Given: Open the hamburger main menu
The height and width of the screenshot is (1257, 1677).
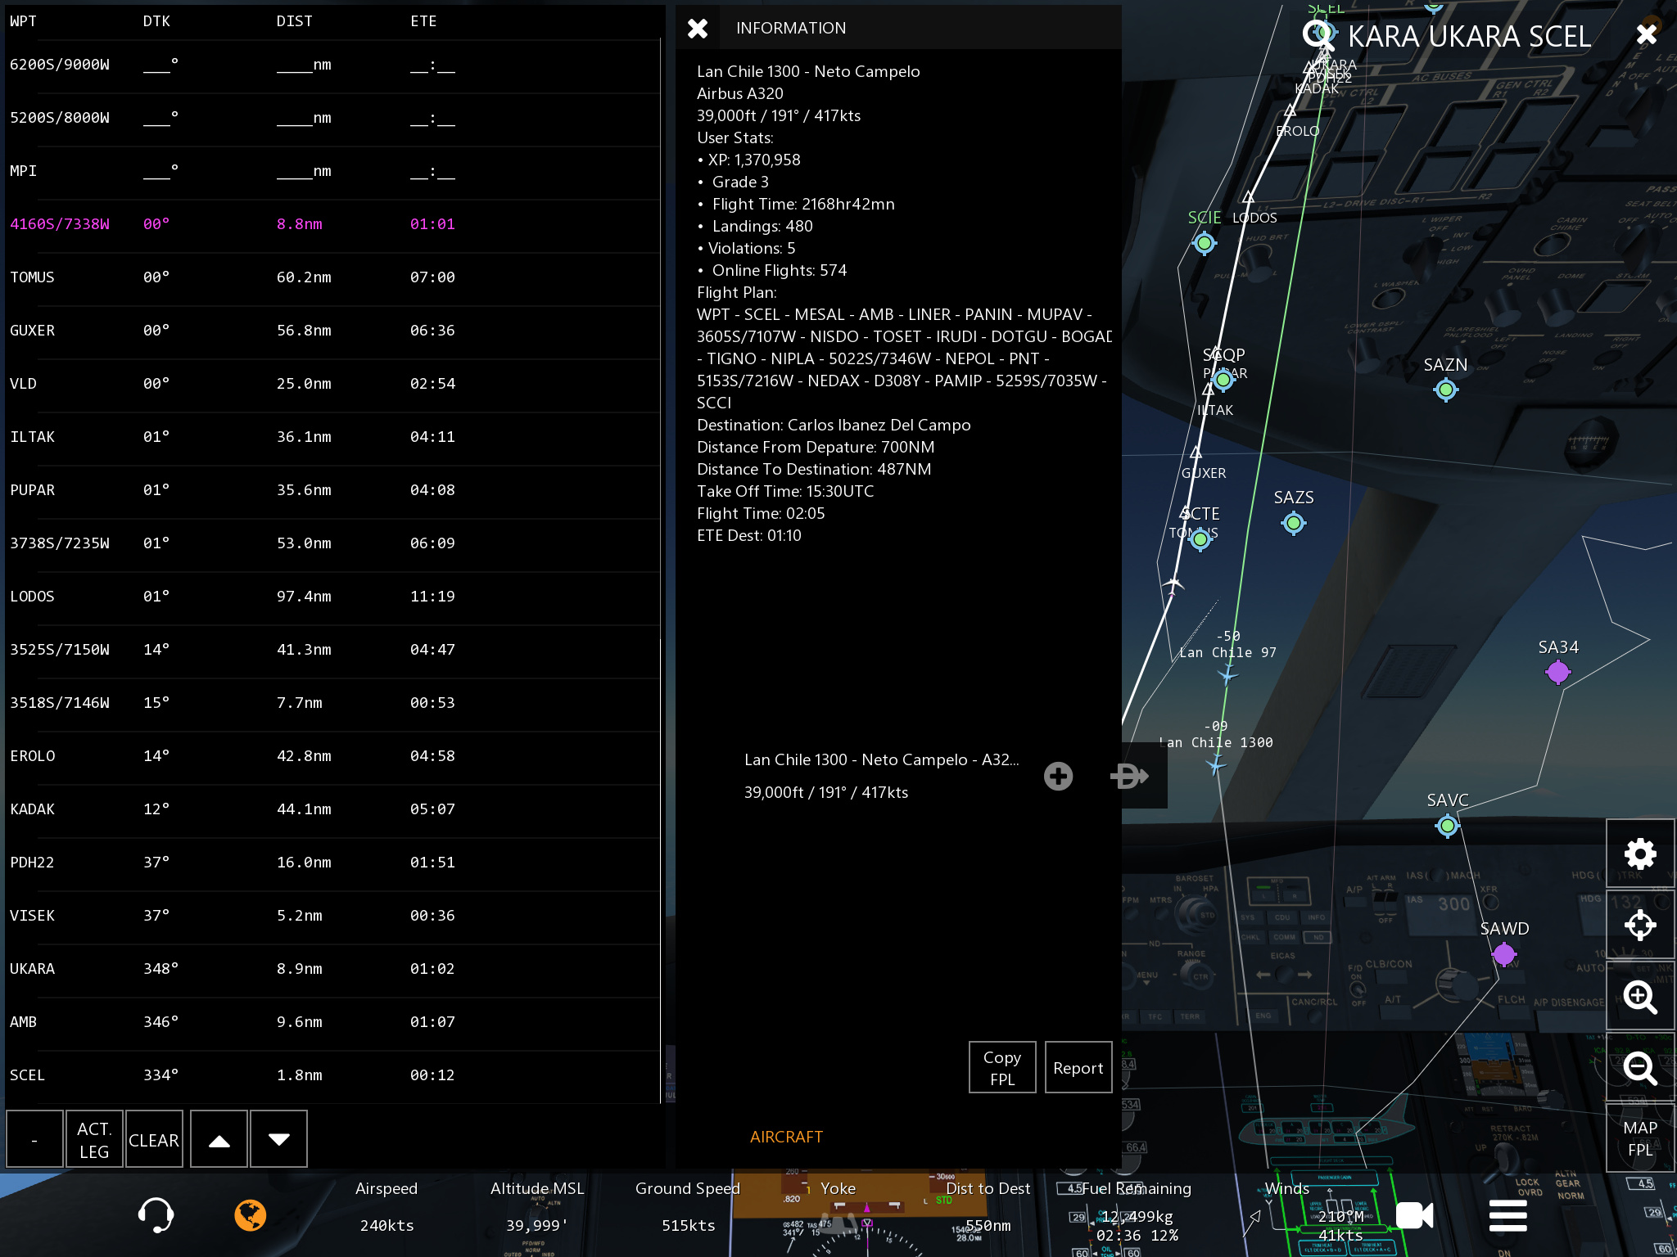Looking at the screenshot, I should (x=1507, y=1215).
